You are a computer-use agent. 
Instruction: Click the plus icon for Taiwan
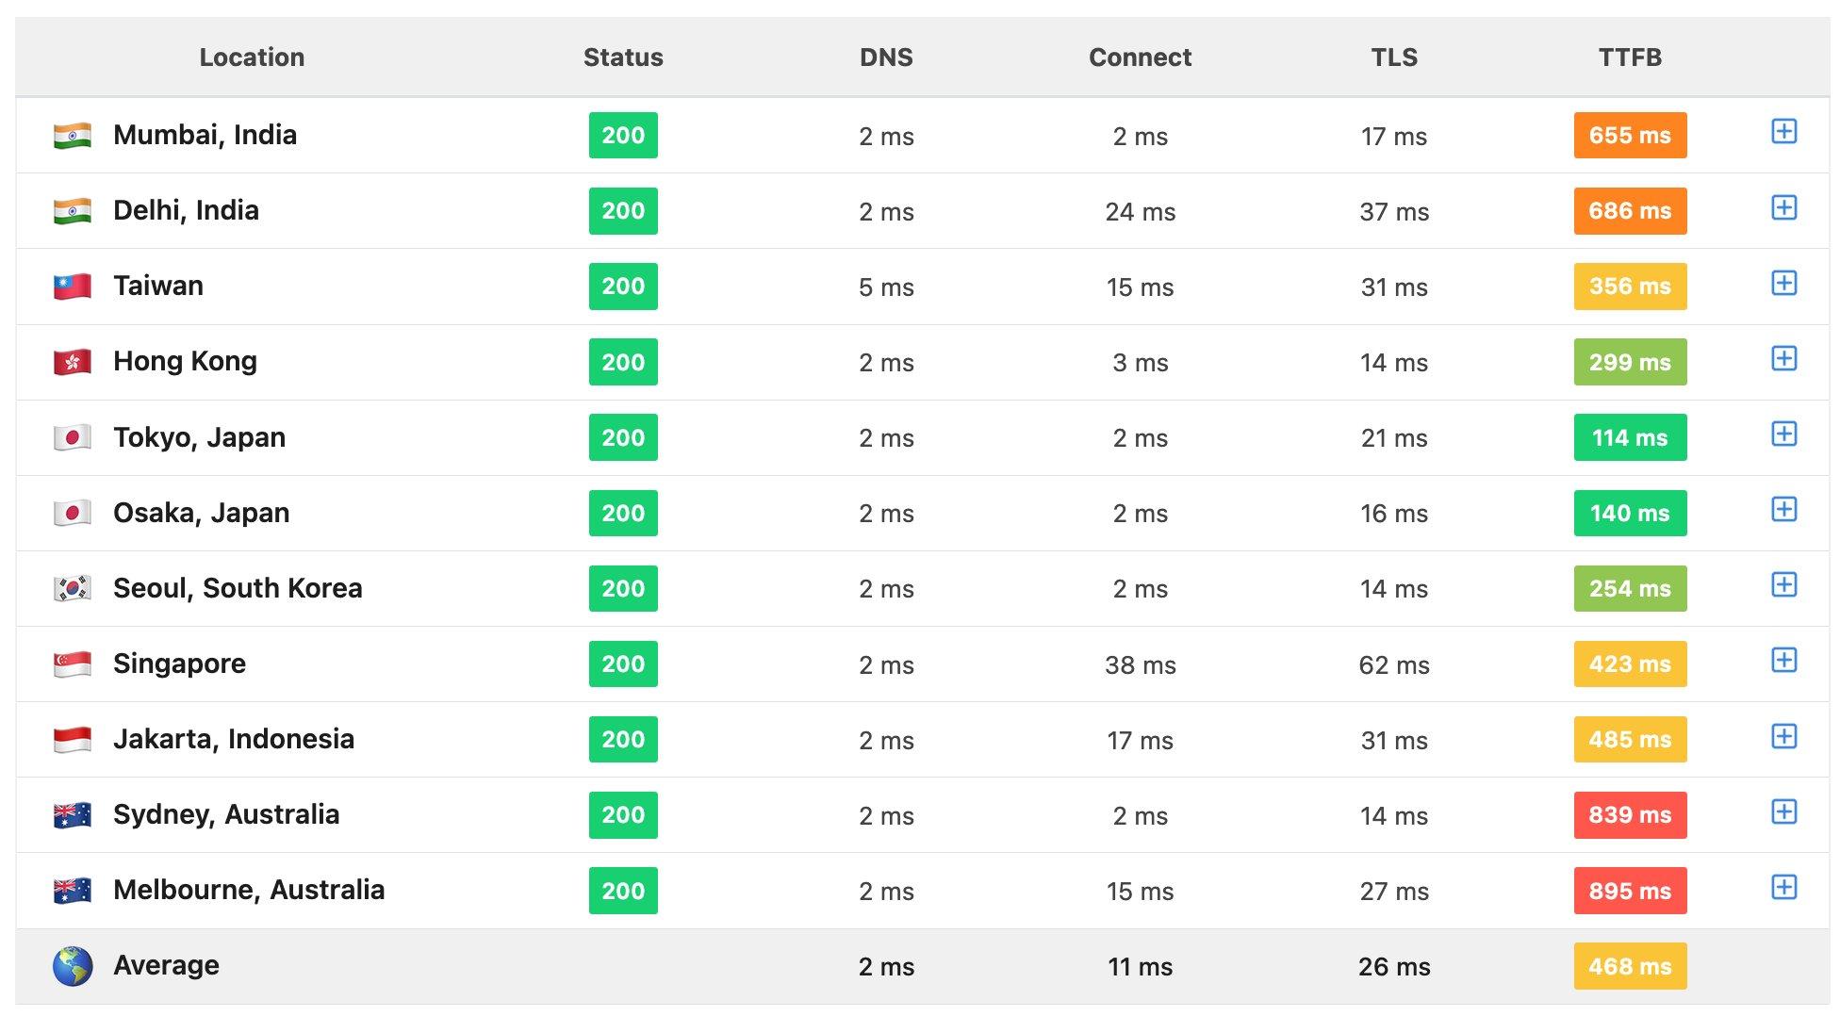tap(1783, 283)
